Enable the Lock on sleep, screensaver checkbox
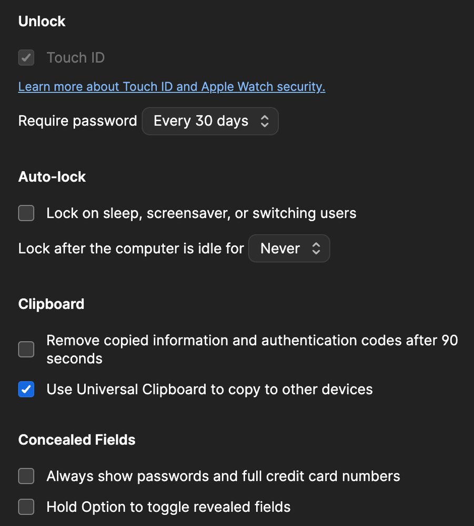474x526 pixels. point(26,213)
